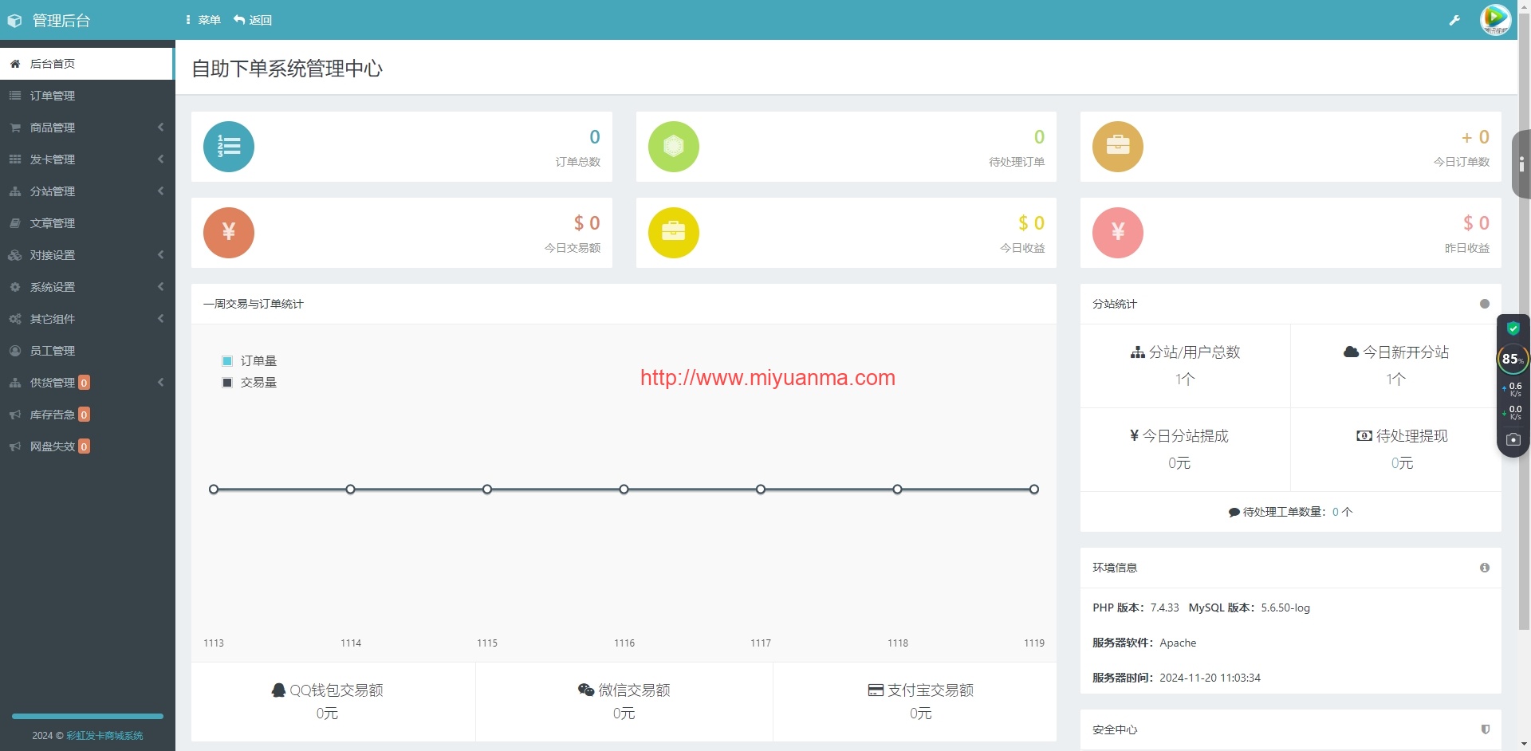Click the 微信交易额 label
Image resolution: width=1531 pixels, height=751 pixels.
pyautogui.click(x=624, y=690)
